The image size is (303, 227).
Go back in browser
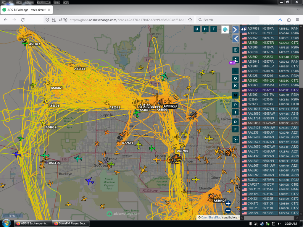click(6, 20)
